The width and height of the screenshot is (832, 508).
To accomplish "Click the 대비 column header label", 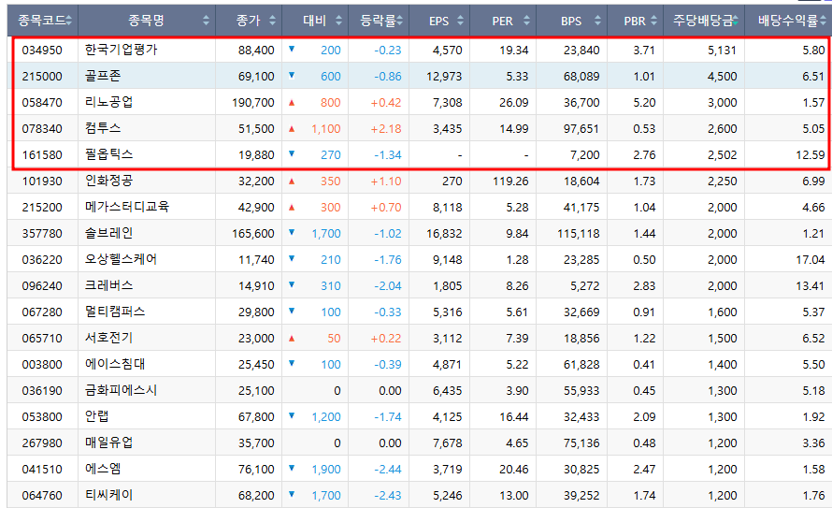I will click(x=314, y=21).
